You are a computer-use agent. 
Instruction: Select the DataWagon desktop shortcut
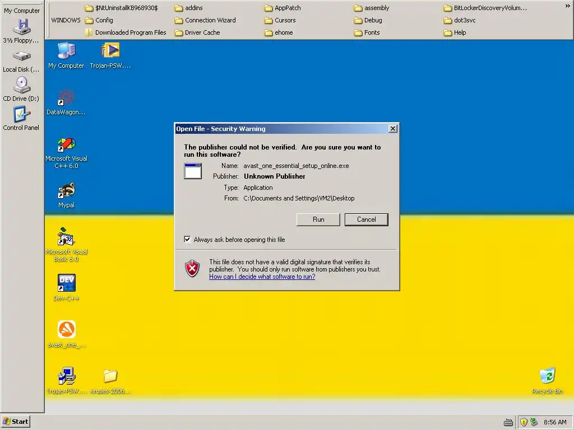click(66, 102)
